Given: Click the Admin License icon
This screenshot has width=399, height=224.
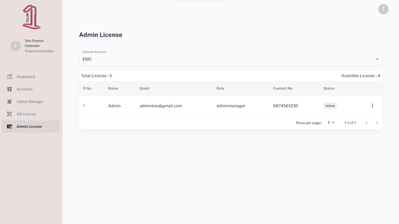Looking at the screenshot, I should pos(9,126).
